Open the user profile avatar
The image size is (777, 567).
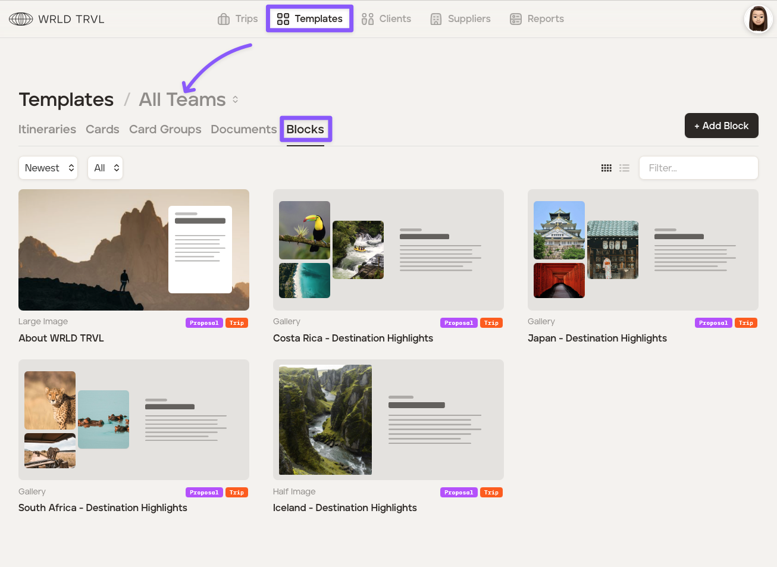point(758,19)
